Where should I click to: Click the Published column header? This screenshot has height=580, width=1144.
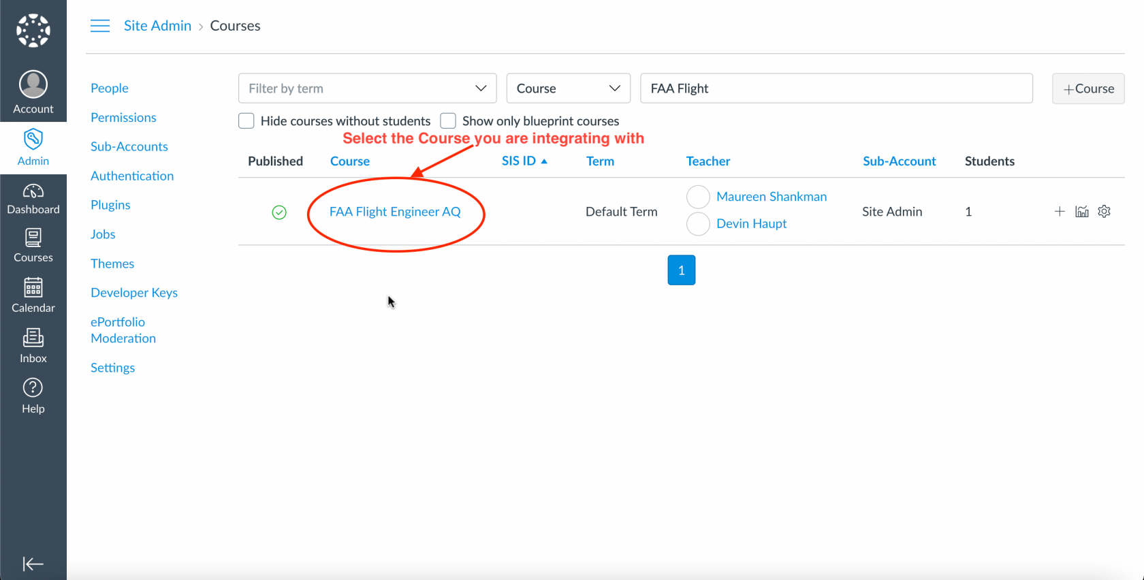[x=275, y=161]
